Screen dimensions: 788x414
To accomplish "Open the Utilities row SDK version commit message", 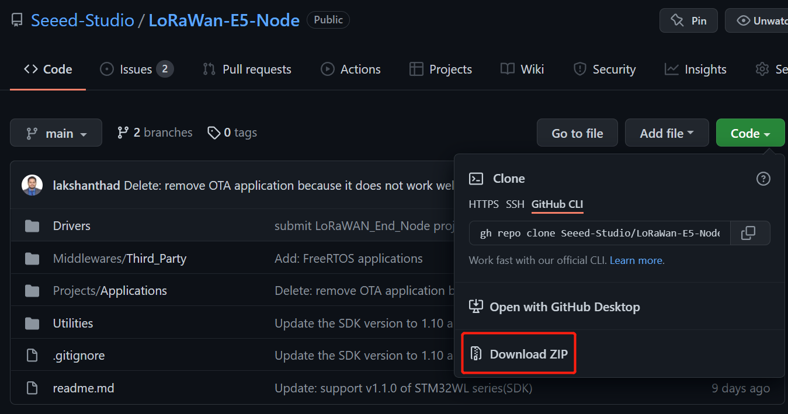I will click(365, 323).
